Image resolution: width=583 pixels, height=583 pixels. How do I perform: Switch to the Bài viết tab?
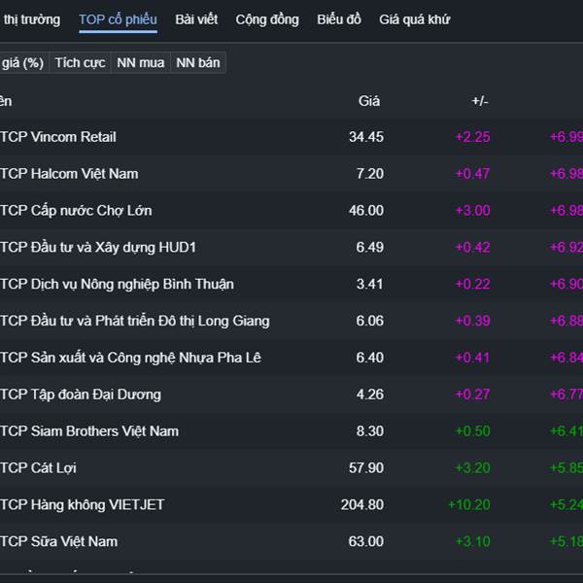pyautogui.click(x=196, y=19)
